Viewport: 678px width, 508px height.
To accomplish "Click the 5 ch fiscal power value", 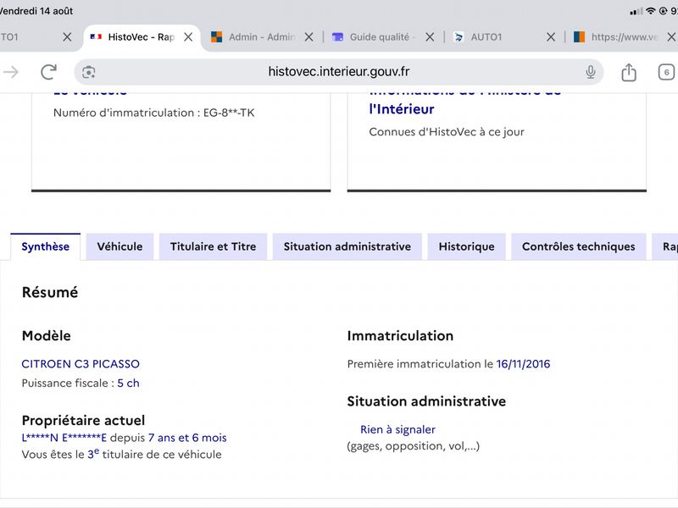I will click(x=129, y=384).
